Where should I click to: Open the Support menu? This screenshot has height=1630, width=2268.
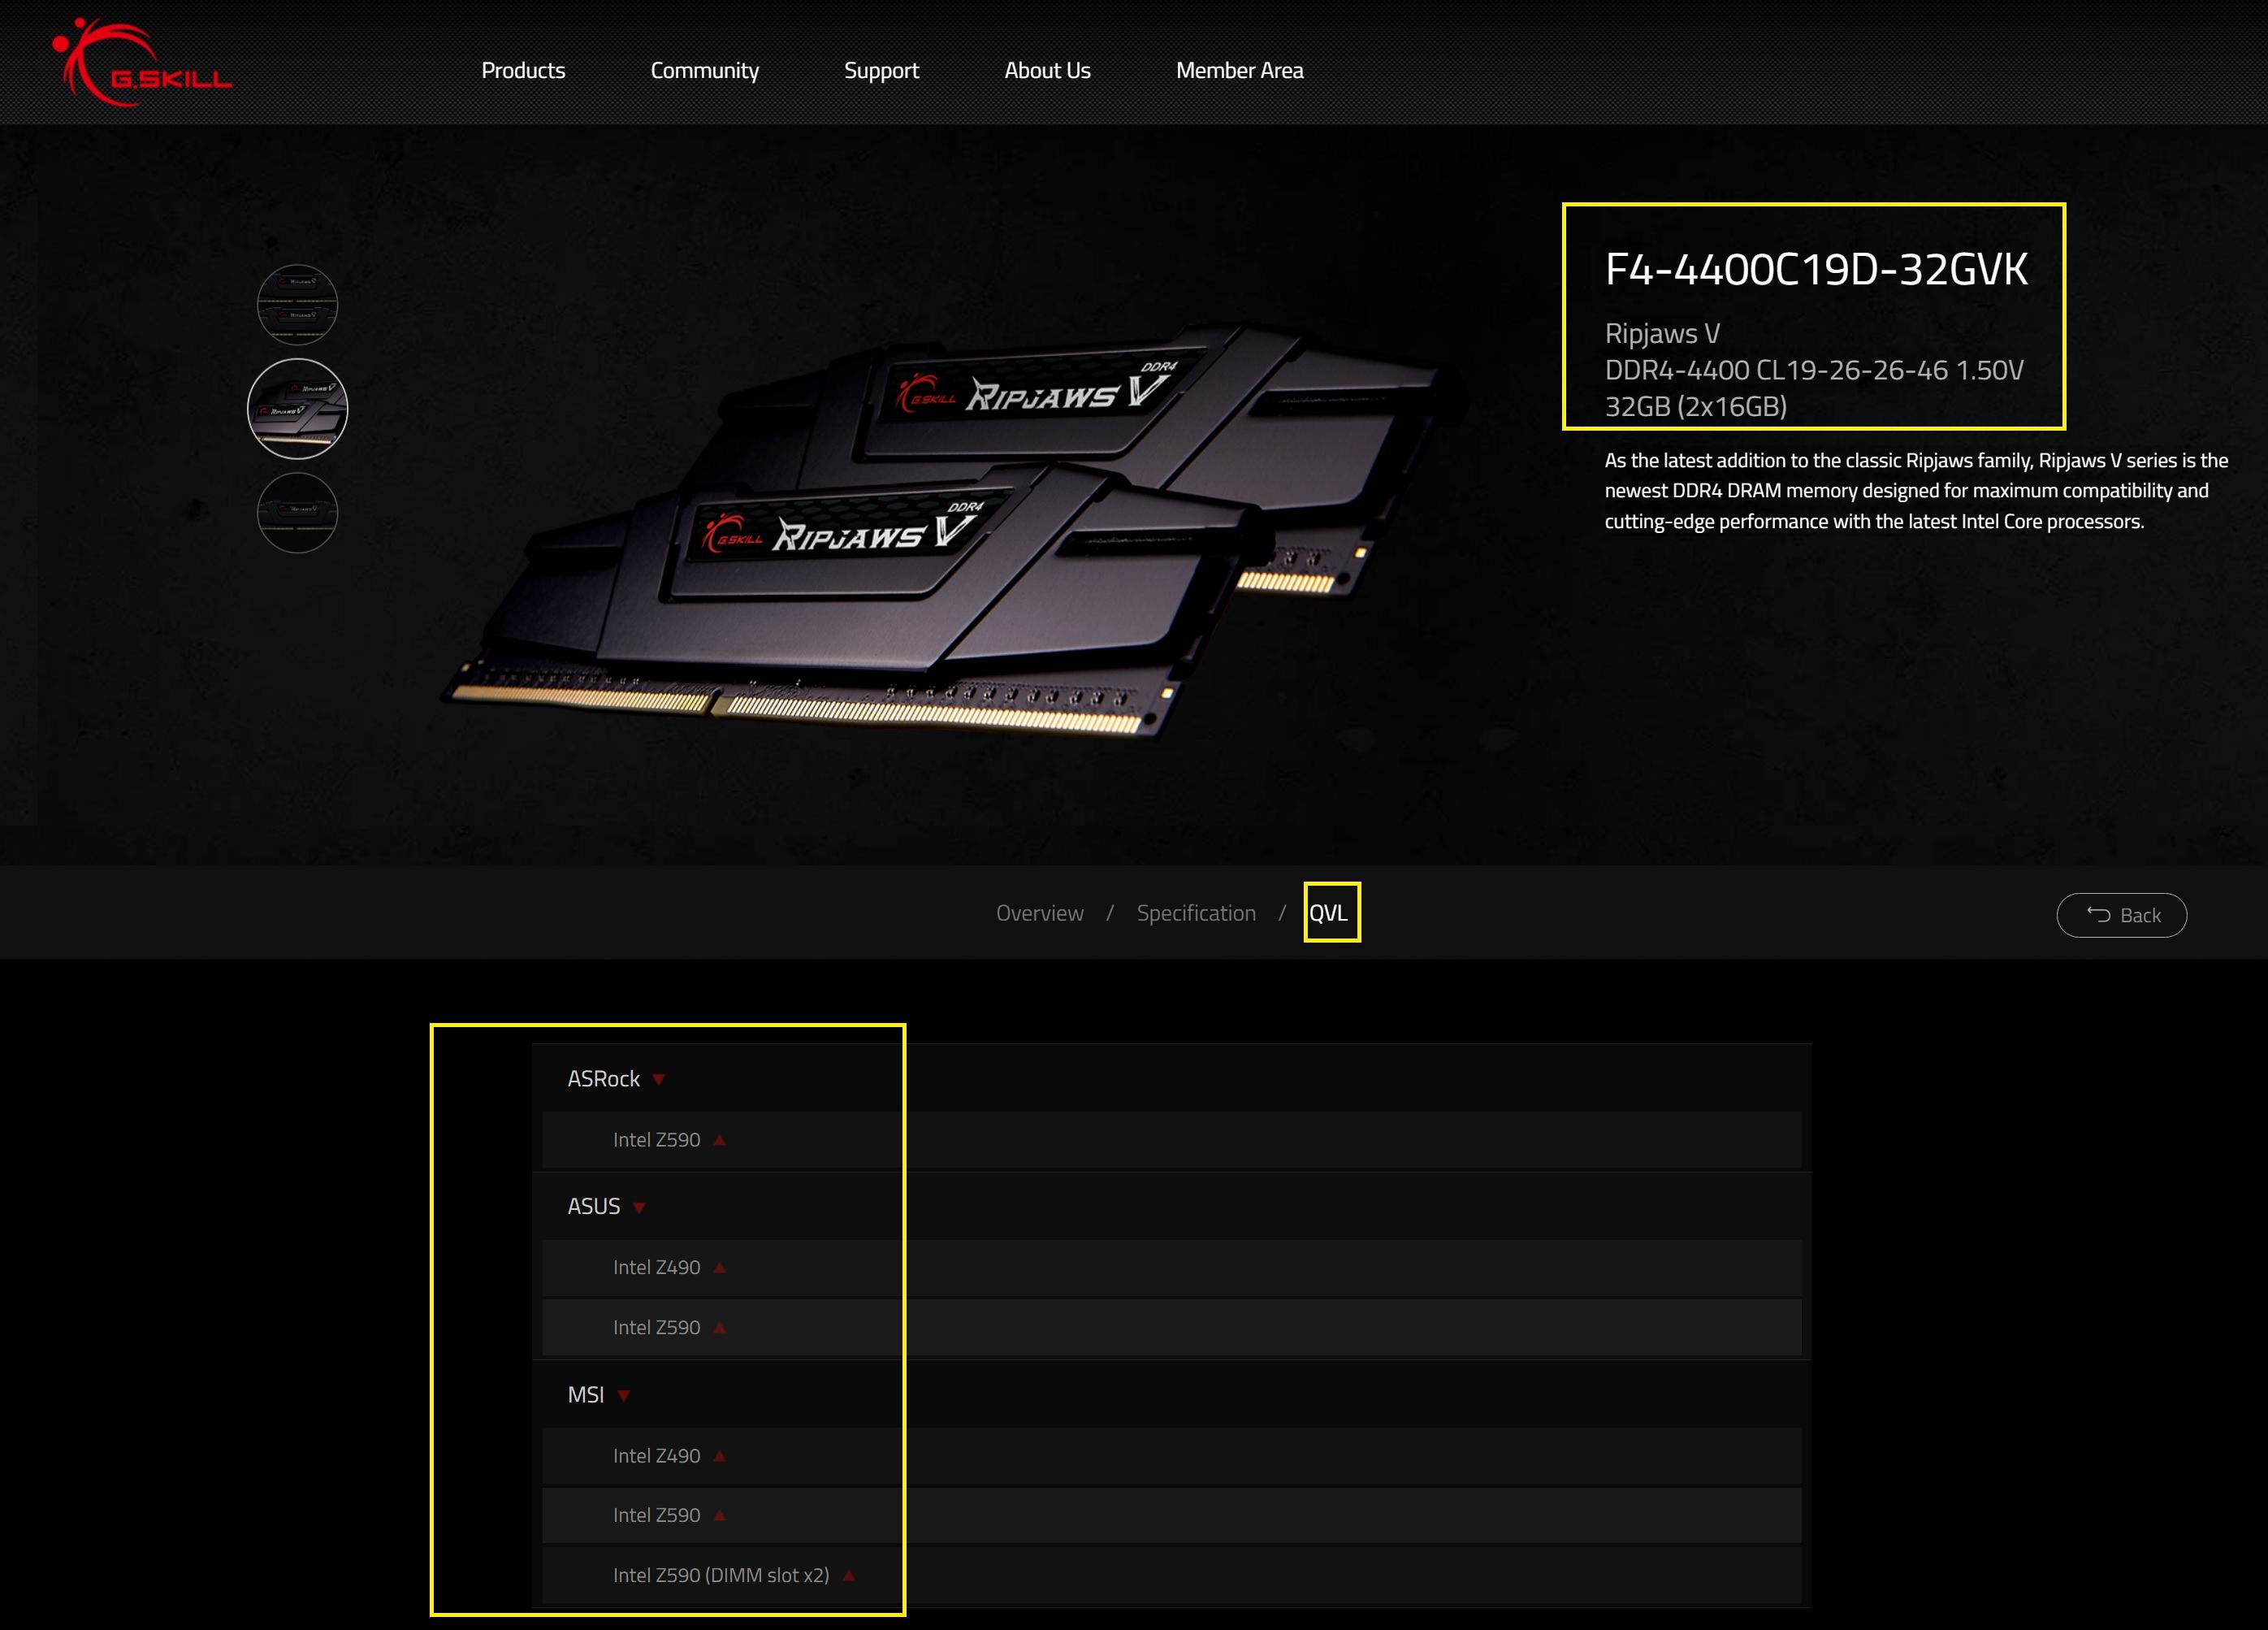881,70
